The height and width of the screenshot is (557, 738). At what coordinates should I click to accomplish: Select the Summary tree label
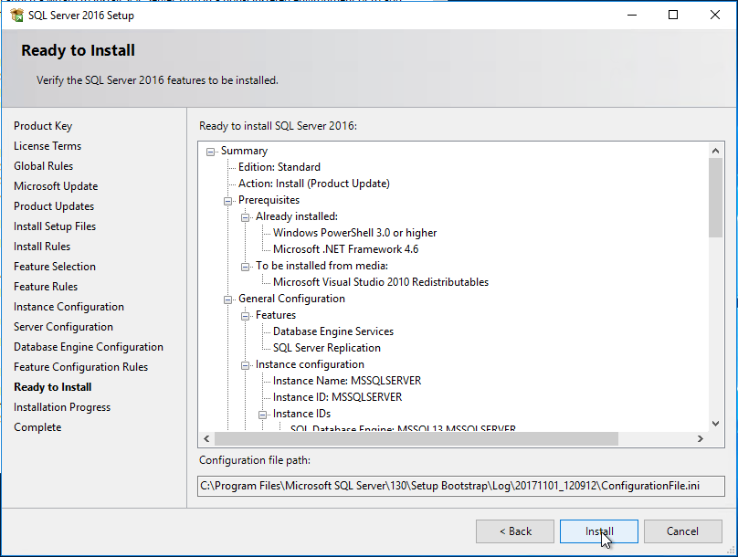(244, 151)
